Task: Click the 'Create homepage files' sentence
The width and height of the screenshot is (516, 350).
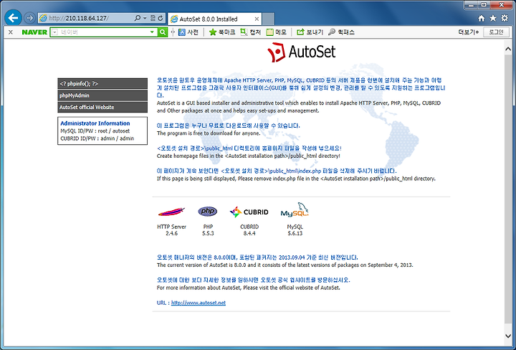Action: pyautogui.click(x=249, y=156)
